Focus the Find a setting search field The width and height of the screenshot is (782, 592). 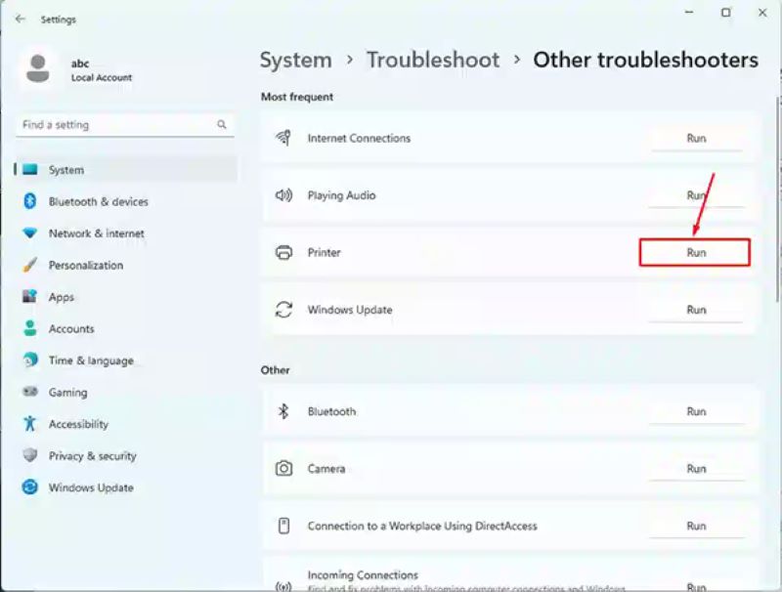pos(112,125)
